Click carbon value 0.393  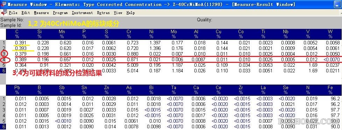pyautogui.click(x=21, y=49)
